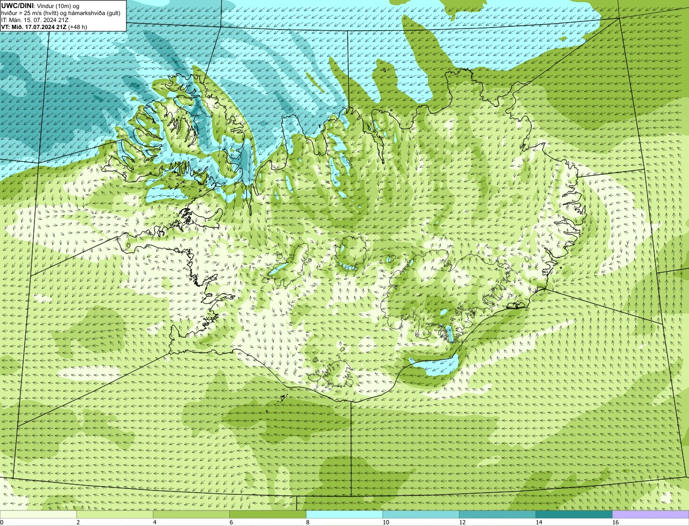Click the 6–8 m/s dark green legend segment
The image size is (689, 526).
[268, 514]
